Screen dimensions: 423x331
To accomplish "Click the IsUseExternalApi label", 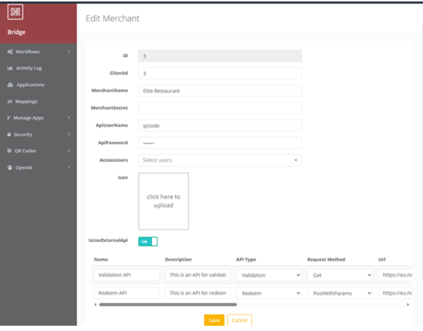I will 108,240.
